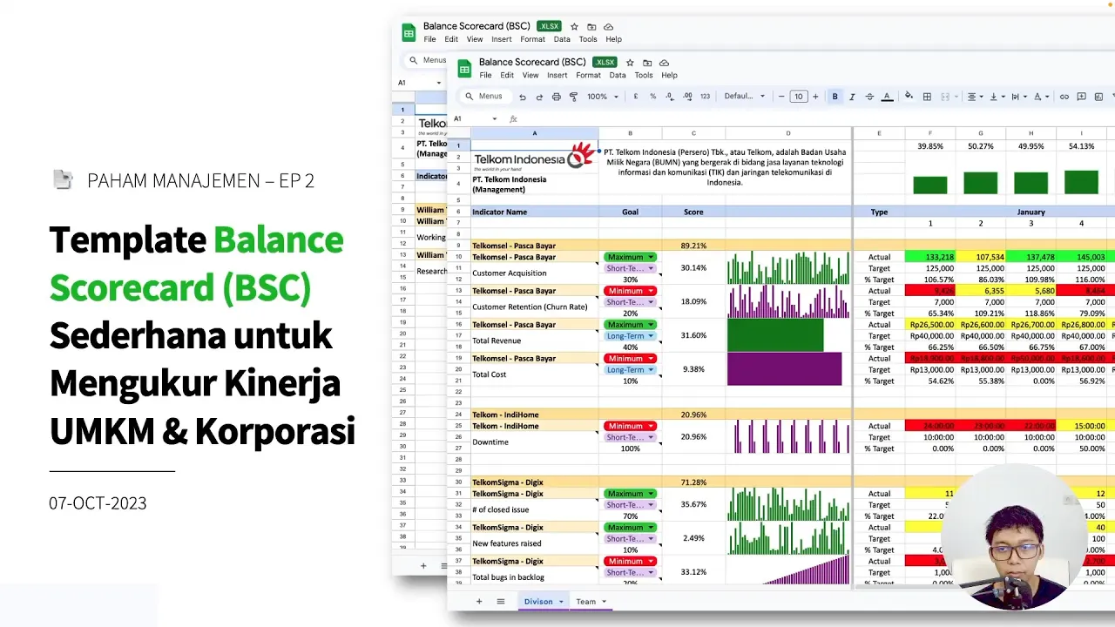
Task: Open the all sheets list in front window
Action: pos(501,602)
